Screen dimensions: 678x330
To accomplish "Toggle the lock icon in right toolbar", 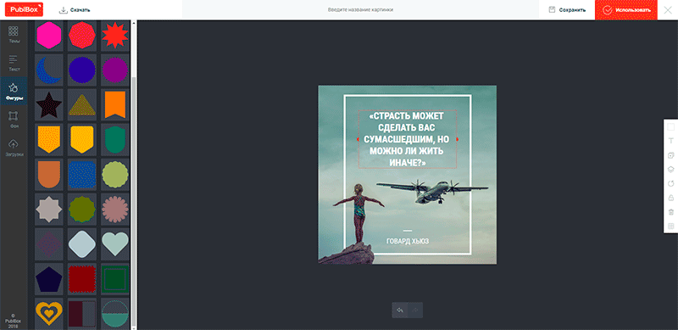I will (671, 198).
